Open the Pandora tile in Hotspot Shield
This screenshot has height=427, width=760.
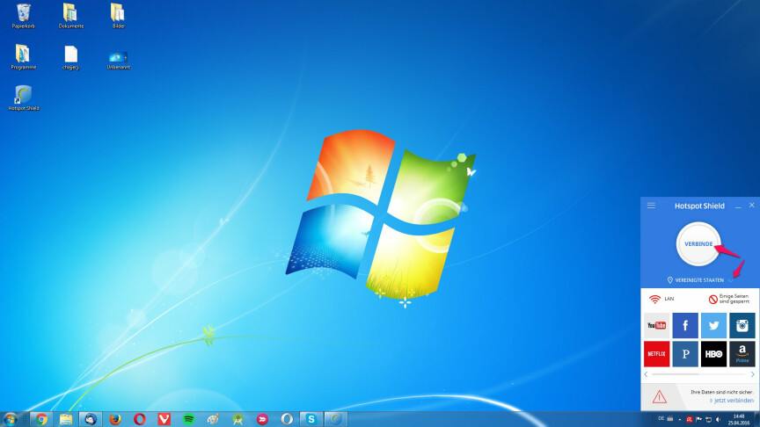tap(685, 354)
